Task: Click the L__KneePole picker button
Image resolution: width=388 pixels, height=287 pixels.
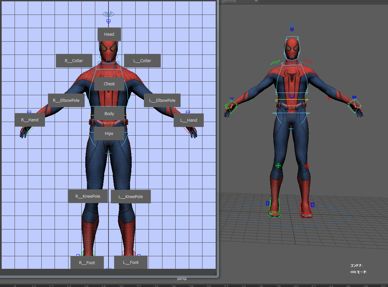Action: pos(131,196)
